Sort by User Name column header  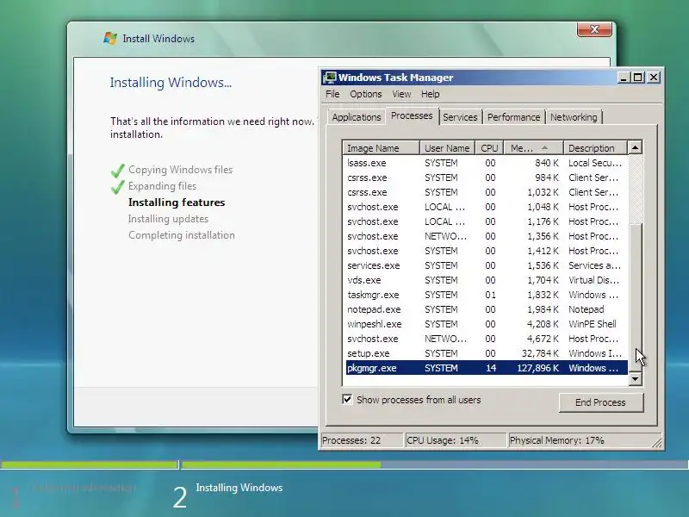click(x=447, y=147)
